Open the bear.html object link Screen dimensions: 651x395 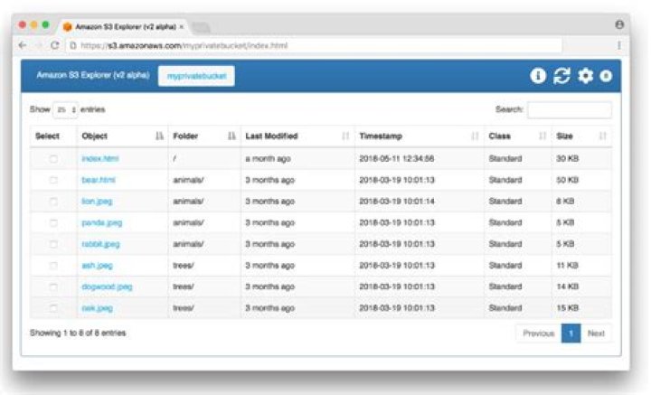[x=99, y=180]
